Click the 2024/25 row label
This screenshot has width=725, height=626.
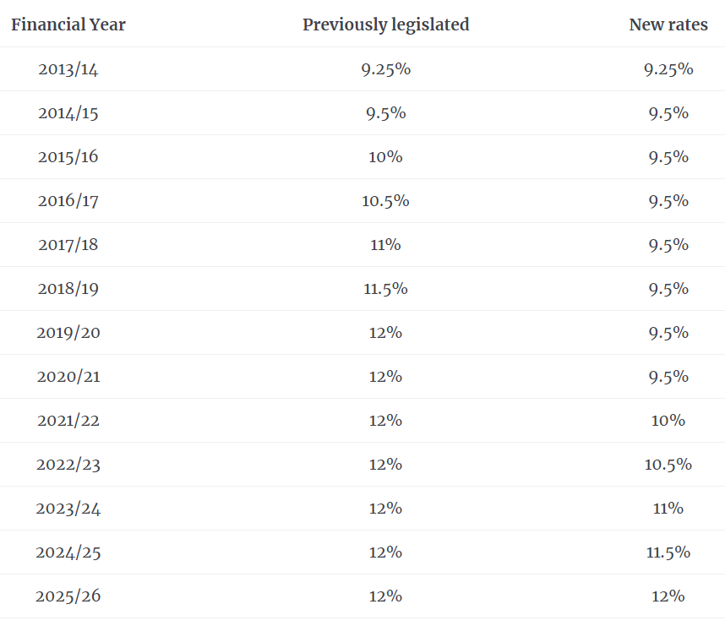(68, 553)
